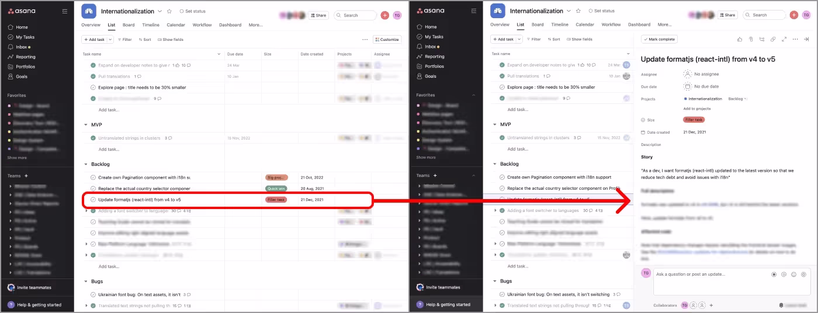The height and width of the screenshot is (313, 818).
Task: Check off the highlighted Update formatjs task row
Action: point(93,200)
